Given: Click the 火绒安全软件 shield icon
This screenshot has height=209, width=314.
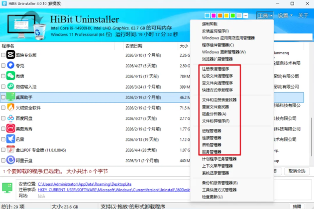Looking at the screenshot, I should (x=10, y=107).
